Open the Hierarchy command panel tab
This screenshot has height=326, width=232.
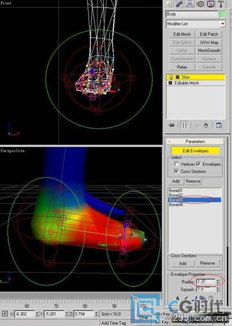[190, 3]
